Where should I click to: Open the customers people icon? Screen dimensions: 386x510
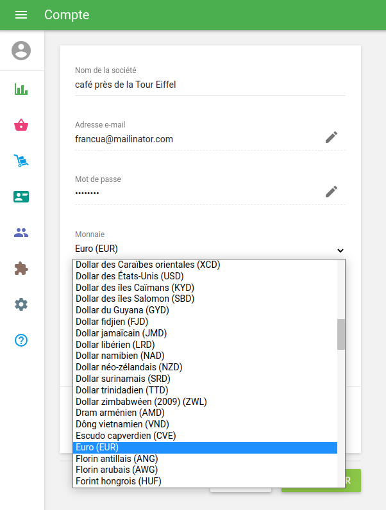[21, 233]
